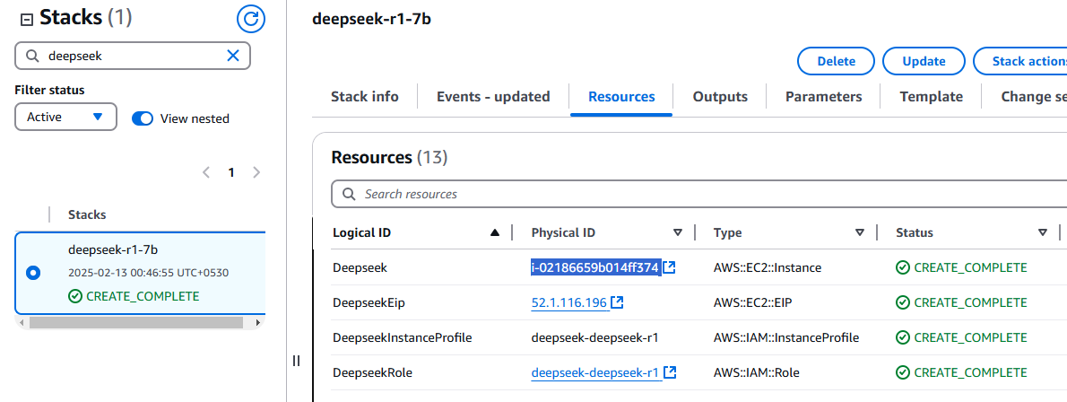This screenshot has width=1067, height=402.
Task: Click the AWS::IAM::InstanceProfile type cell
Action: (x=786, y=338)
